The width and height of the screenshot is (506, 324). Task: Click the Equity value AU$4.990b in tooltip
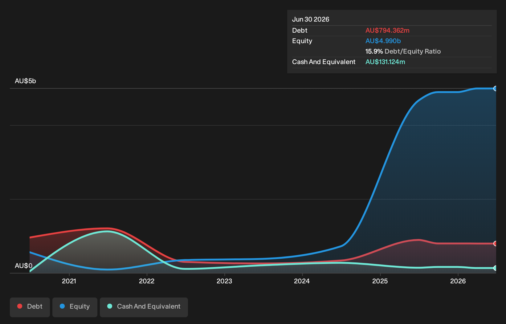(x=383, y=41)
